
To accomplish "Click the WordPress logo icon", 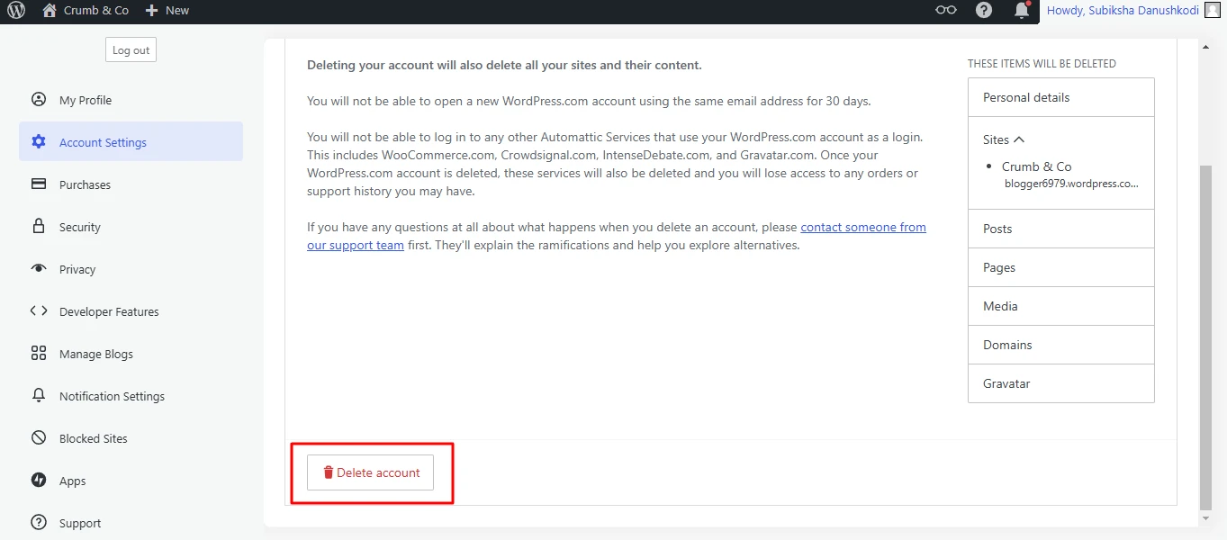I will pos(16,11).
